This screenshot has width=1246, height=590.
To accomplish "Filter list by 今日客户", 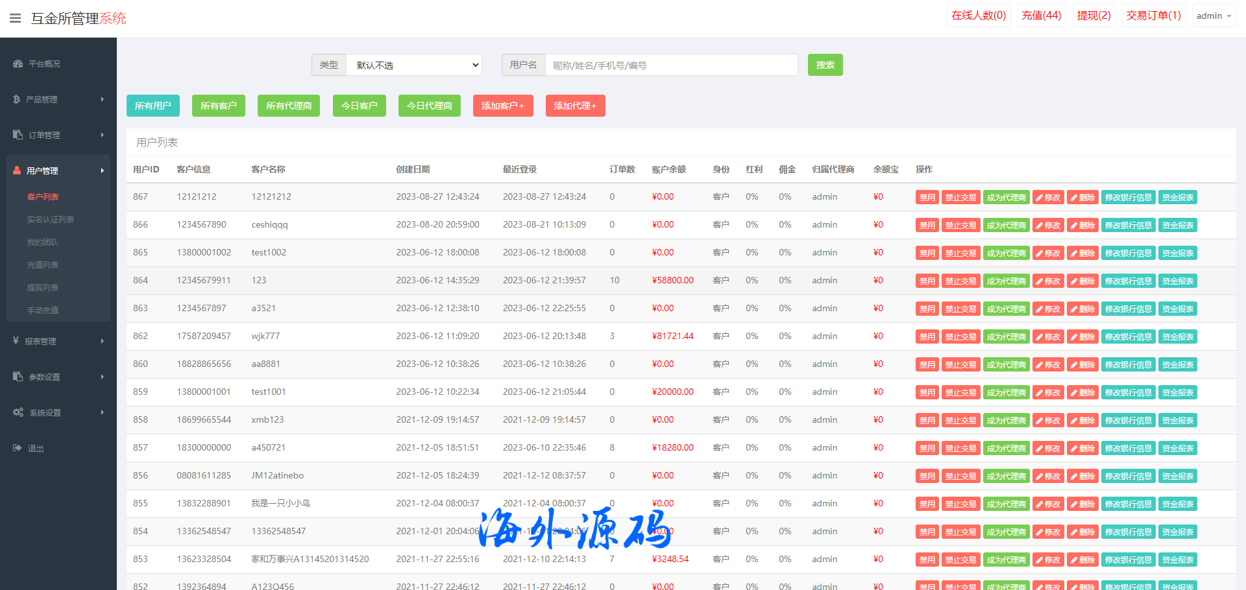I will (x=359, y=106).
